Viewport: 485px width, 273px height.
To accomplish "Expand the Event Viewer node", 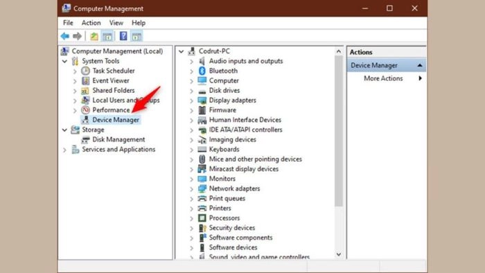I will pyautogui.click(x=75, y=81).
